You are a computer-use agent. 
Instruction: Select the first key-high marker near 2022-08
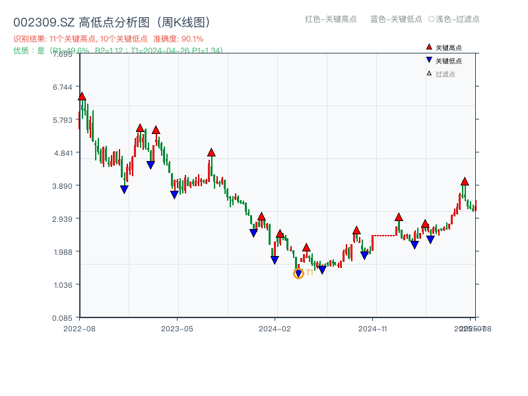point(82,96)
